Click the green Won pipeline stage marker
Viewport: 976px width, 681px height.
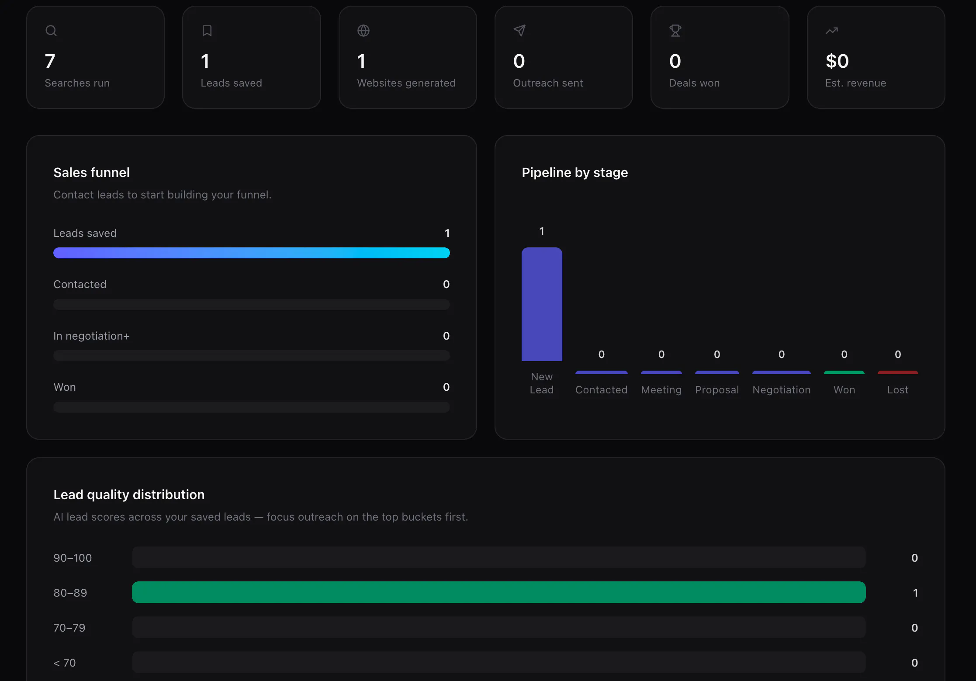(x=844, y=372)
